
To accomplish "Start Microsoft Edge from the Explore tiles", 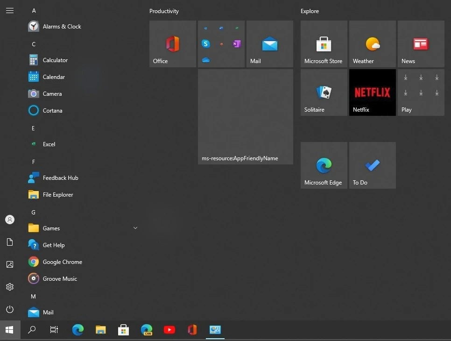I will (x=324, y=165).
